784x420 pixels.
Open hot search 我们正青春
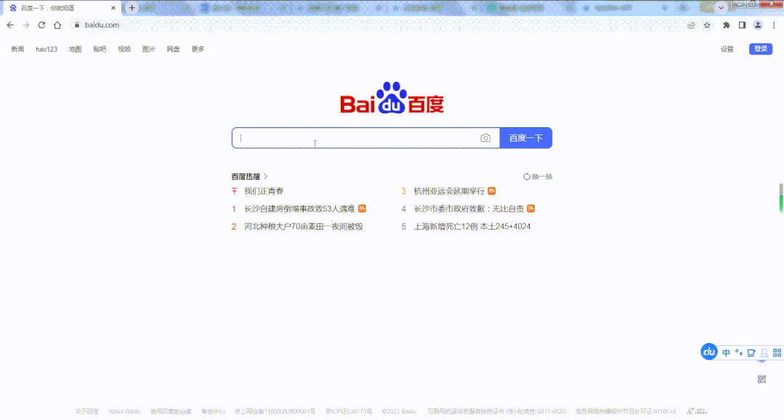pos(264,191)
